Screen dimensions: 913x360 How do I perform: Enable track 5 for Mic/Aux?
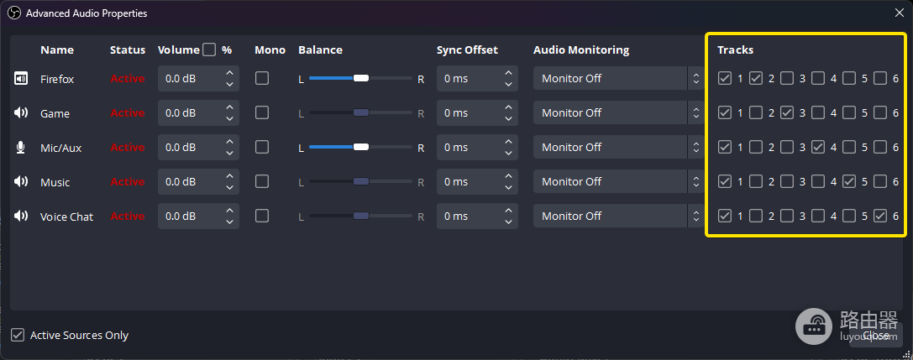click(x=849, y=147)
